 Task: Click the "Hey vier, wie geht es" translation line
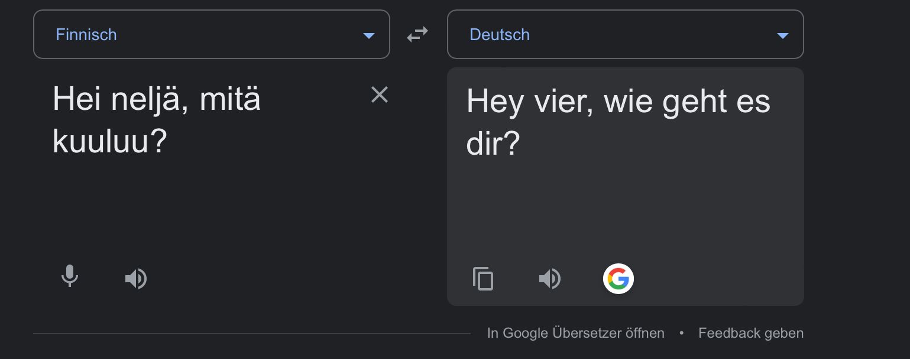(618, 101)
